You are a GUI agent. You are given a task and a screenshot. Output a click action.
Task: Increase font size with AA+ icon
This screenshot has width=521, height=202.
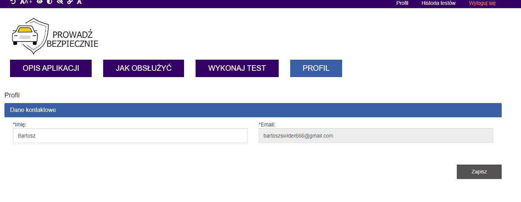click(26, 2)
